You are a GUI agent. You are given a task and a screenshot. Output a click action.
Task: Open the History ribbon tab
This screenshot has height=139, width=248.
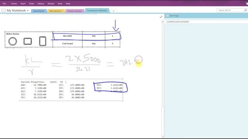coord(41,3)
